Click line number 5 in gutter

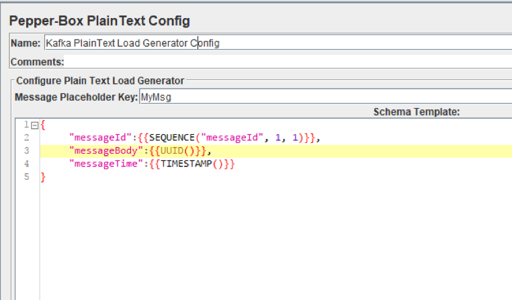[26, 177]
